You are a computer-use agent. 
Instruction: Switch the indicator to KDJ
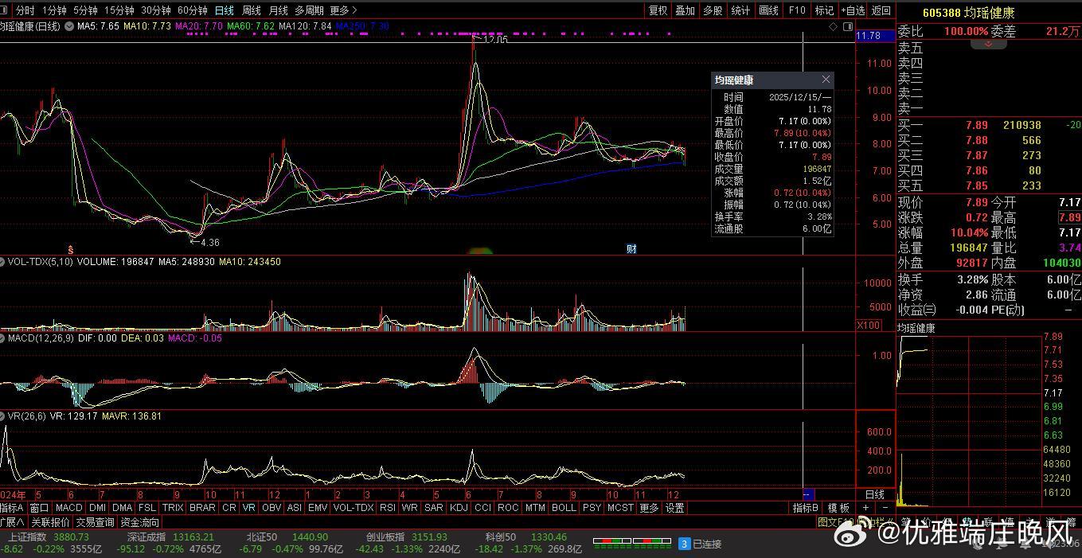coord(459,508)
